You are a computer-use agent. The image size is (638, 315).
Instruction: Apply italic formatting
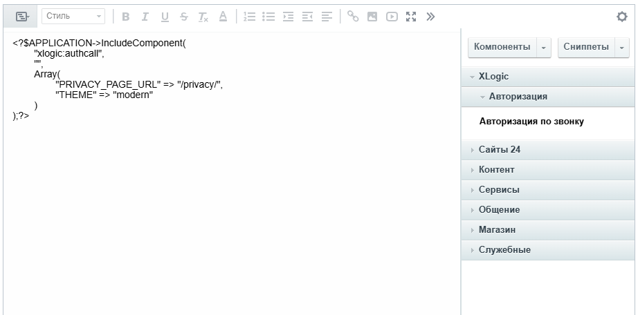point(145,16)
